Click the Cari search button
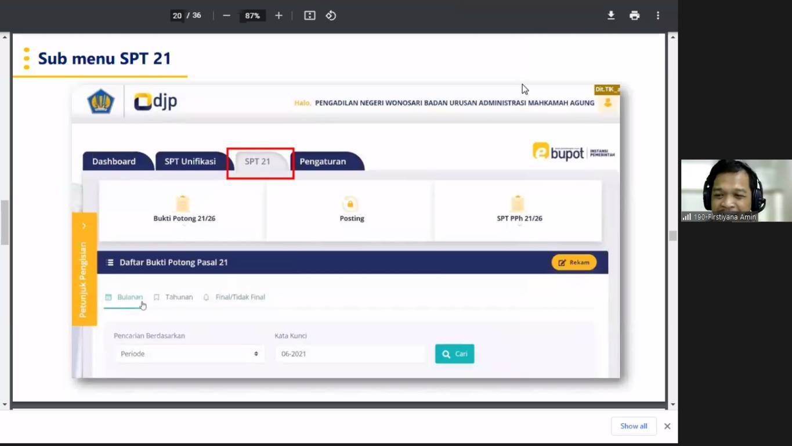 [x=454, y=354]
